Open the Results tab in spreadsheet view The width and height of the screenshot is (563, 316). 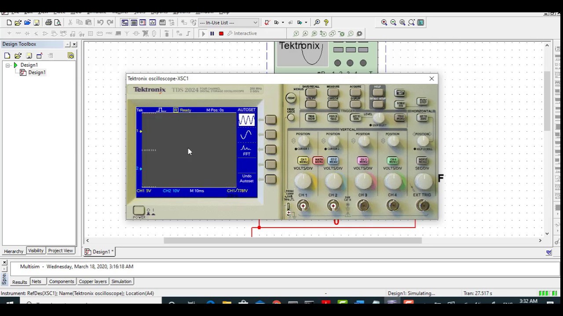pyautogui.click(x=19, y=282)
